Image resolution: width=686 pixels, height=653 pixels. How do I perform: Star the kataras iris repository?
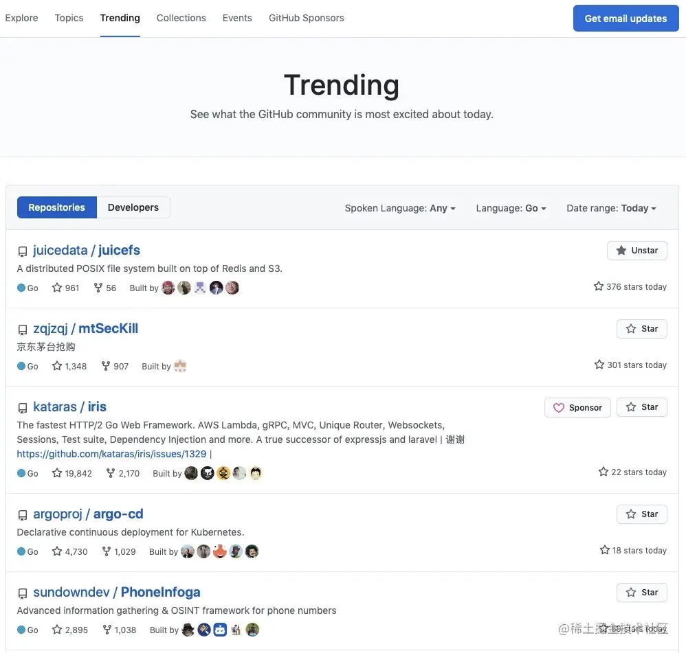(642, 407)
